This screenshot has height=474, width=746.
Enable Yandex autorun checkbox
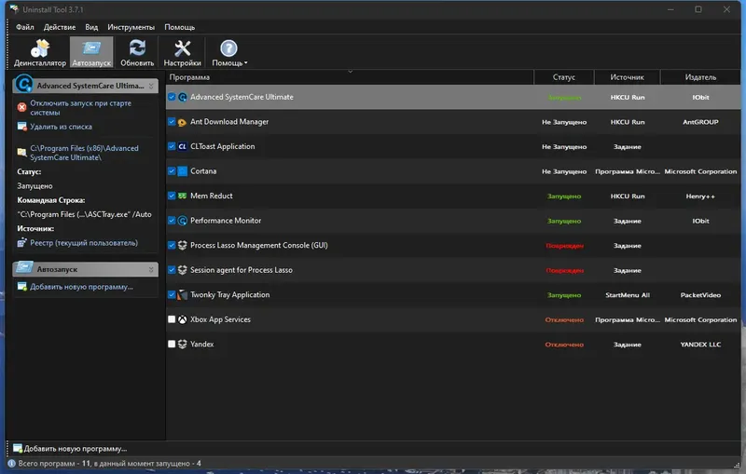point(172,344)
